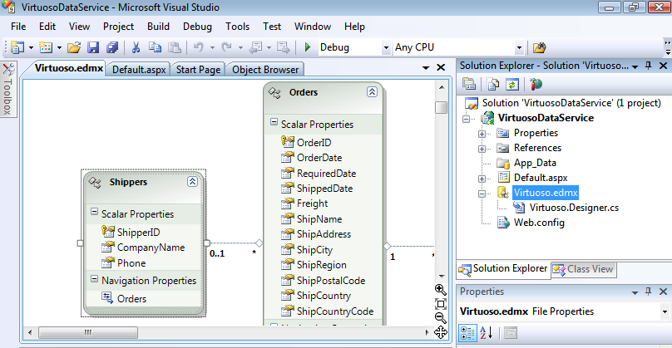This screenshot has height=348, width=672.
Task: Open the Window menu
Action: (313, 27)
